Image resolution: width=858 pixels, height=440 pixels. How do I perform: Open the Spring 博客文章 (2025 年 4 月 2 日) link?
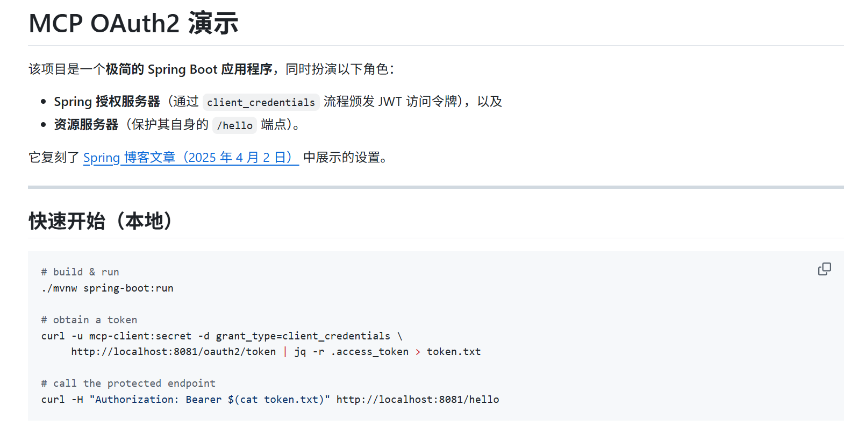click(191, 158)
